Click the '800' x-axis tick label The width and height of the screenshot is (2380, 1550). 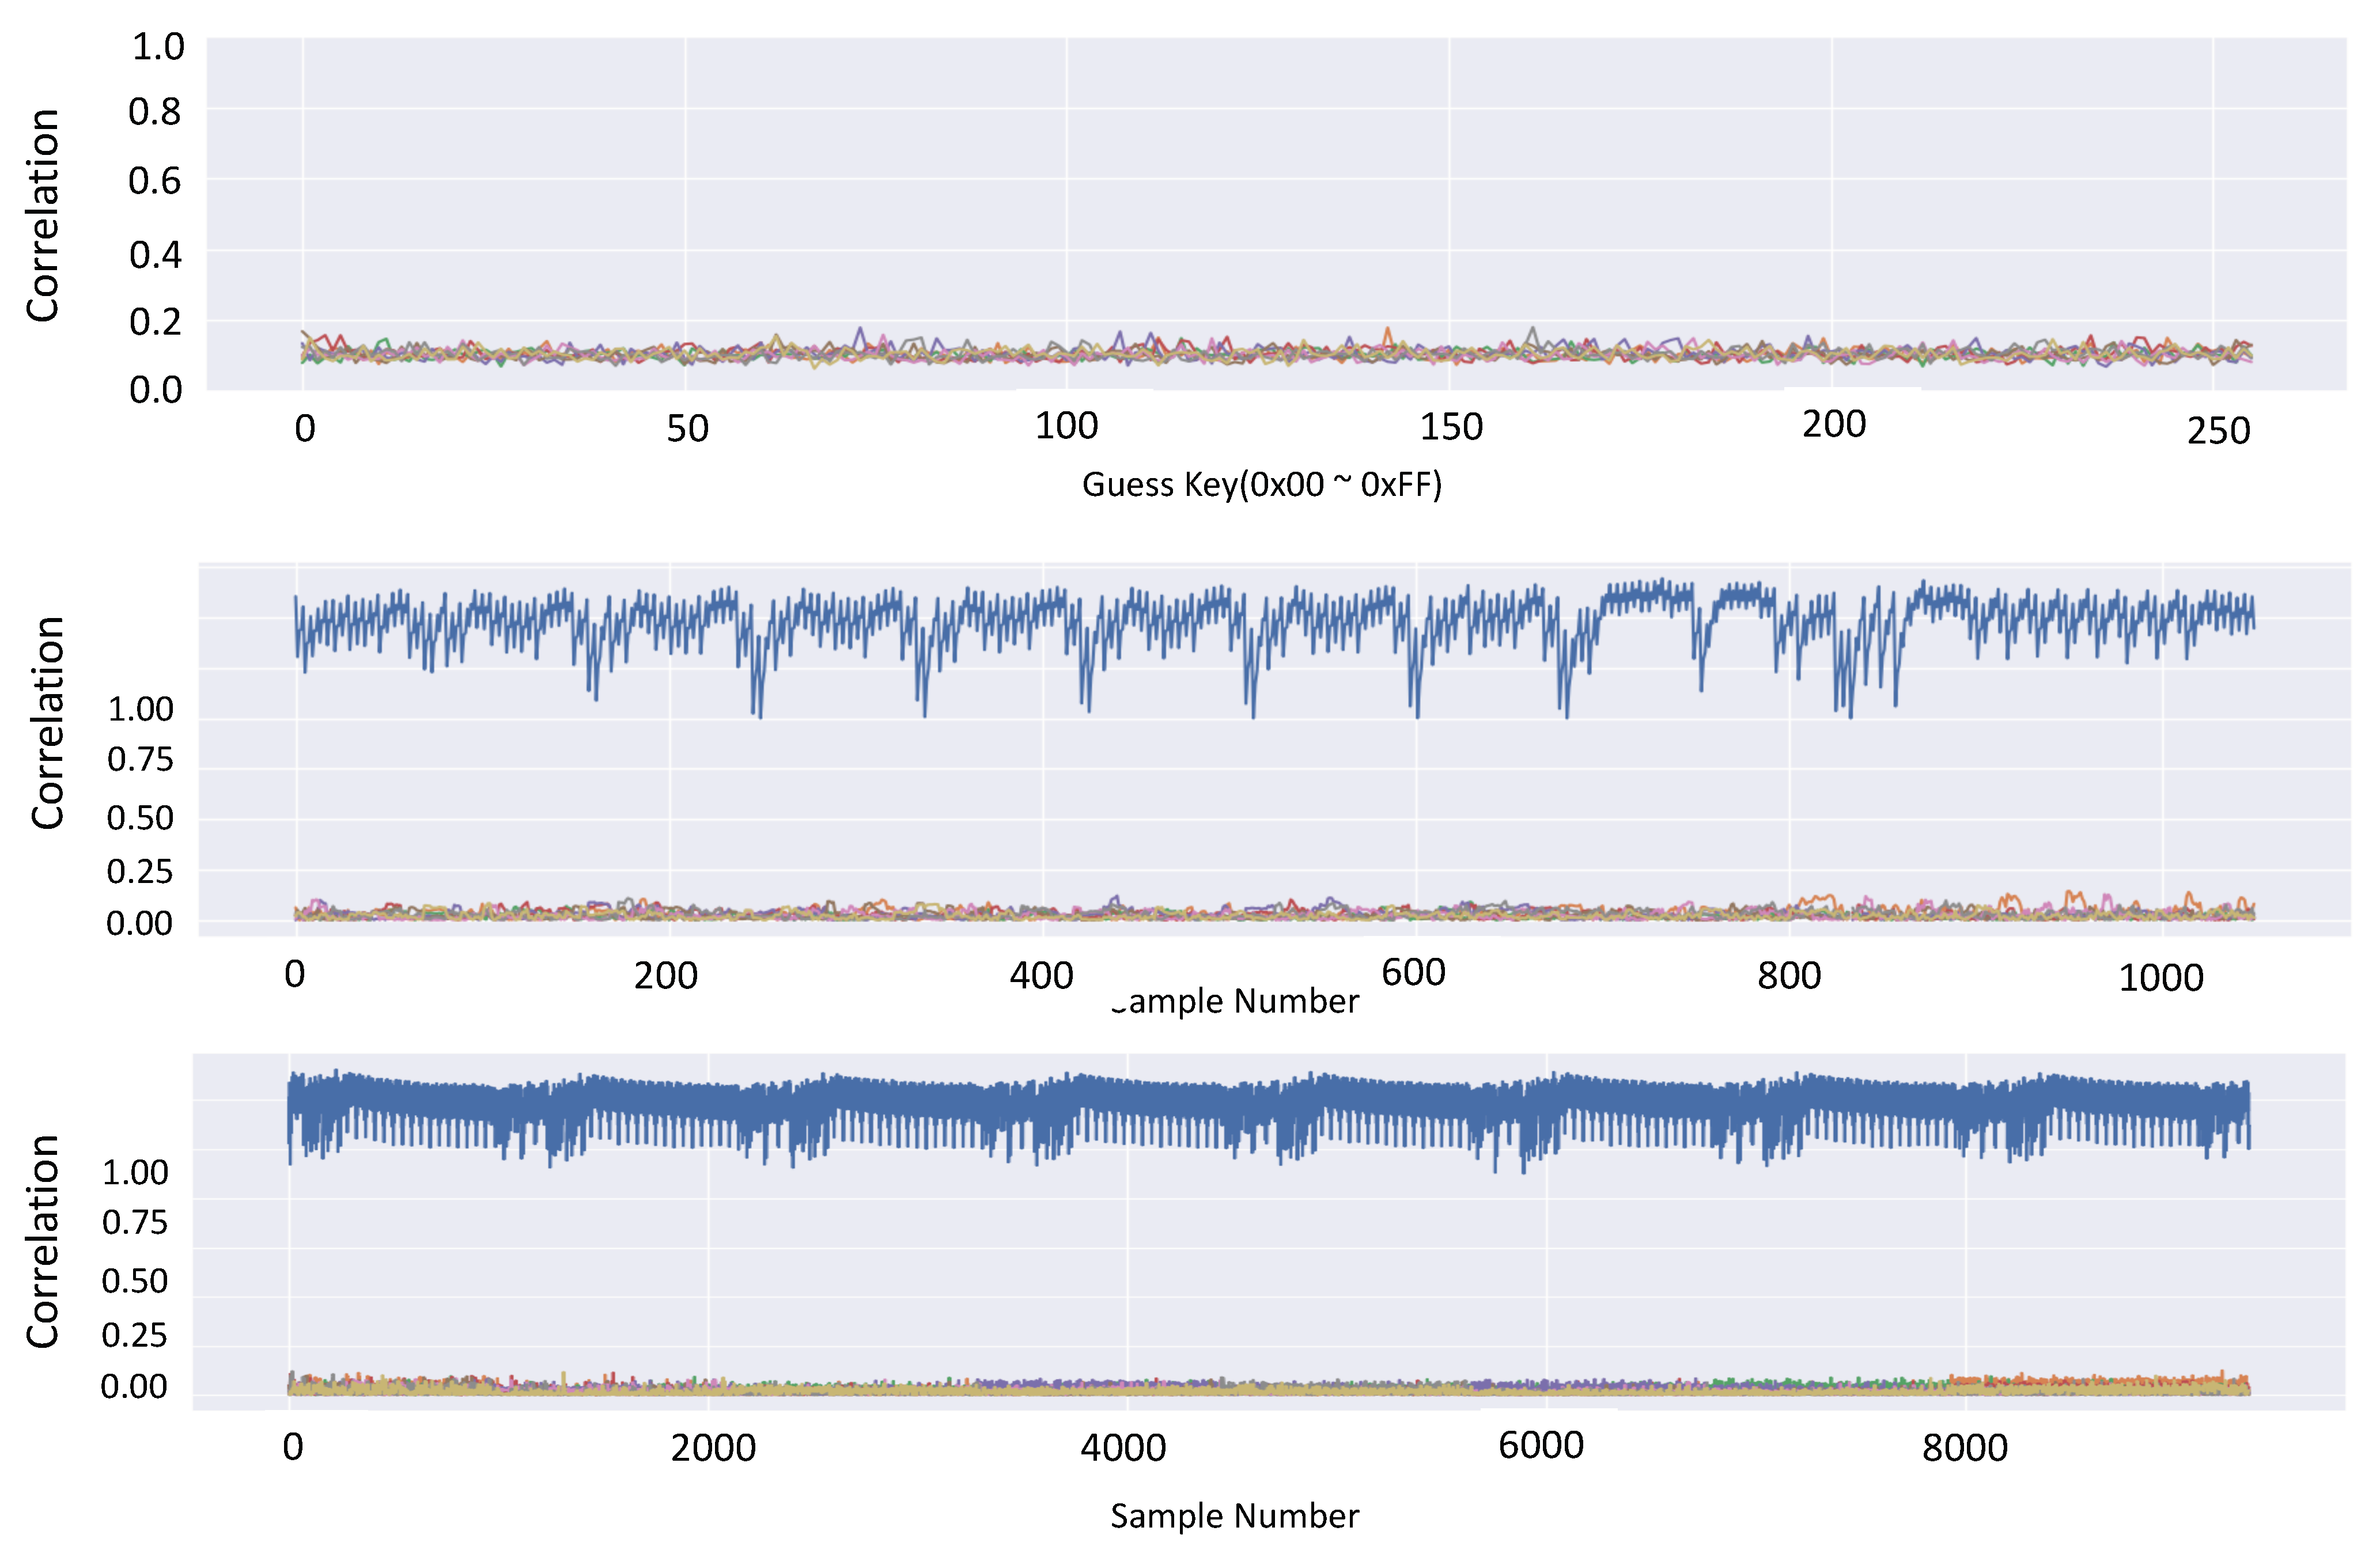tap(1790, 976)
